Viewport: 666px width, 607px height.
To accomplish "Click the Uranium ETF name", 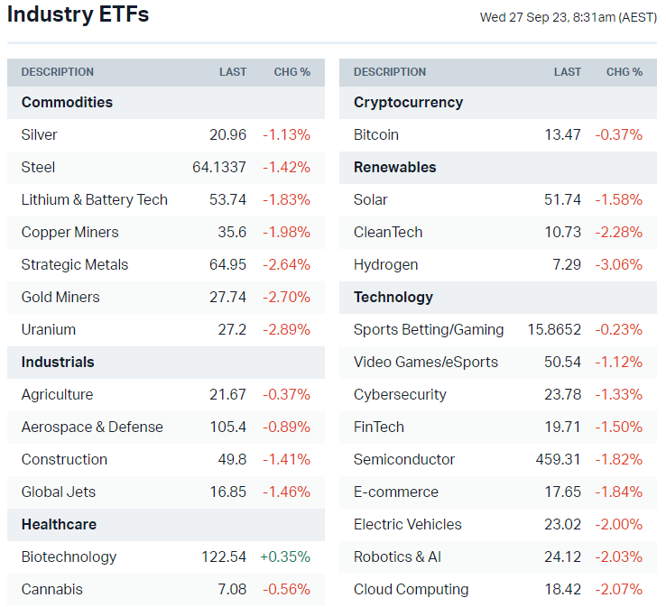I will 49,330.
